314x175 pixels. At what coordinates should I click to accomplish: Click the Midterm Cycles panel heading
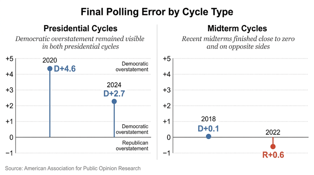[237, 28]
